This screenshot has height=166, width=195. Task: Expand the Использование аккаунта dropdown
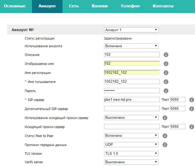[131, 46]
